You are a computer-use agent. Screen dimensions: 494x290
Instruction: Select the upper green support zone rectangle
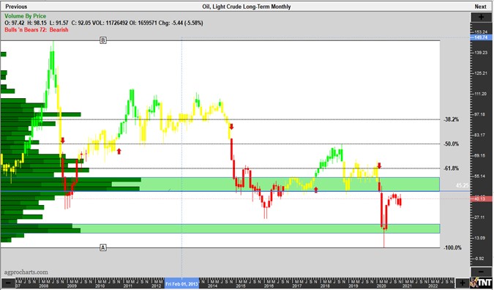click(x=290, y=185)
